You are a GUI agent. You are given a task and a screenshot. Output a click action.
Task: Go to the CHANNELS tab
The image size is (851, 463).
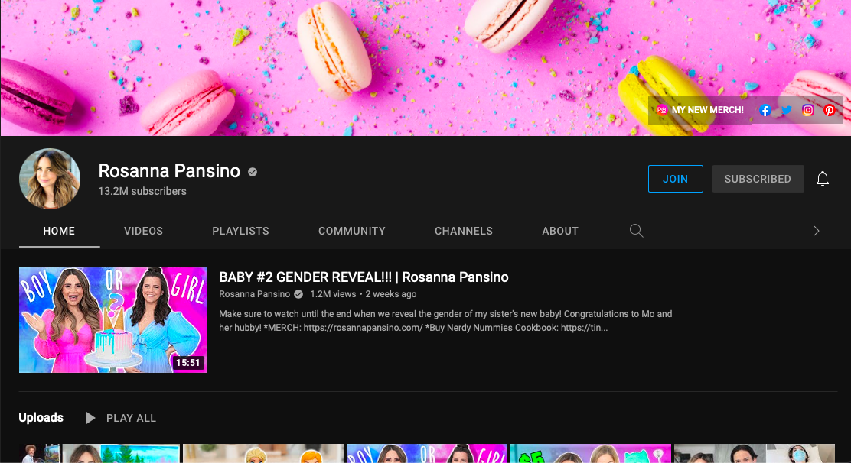coord(464,231)
